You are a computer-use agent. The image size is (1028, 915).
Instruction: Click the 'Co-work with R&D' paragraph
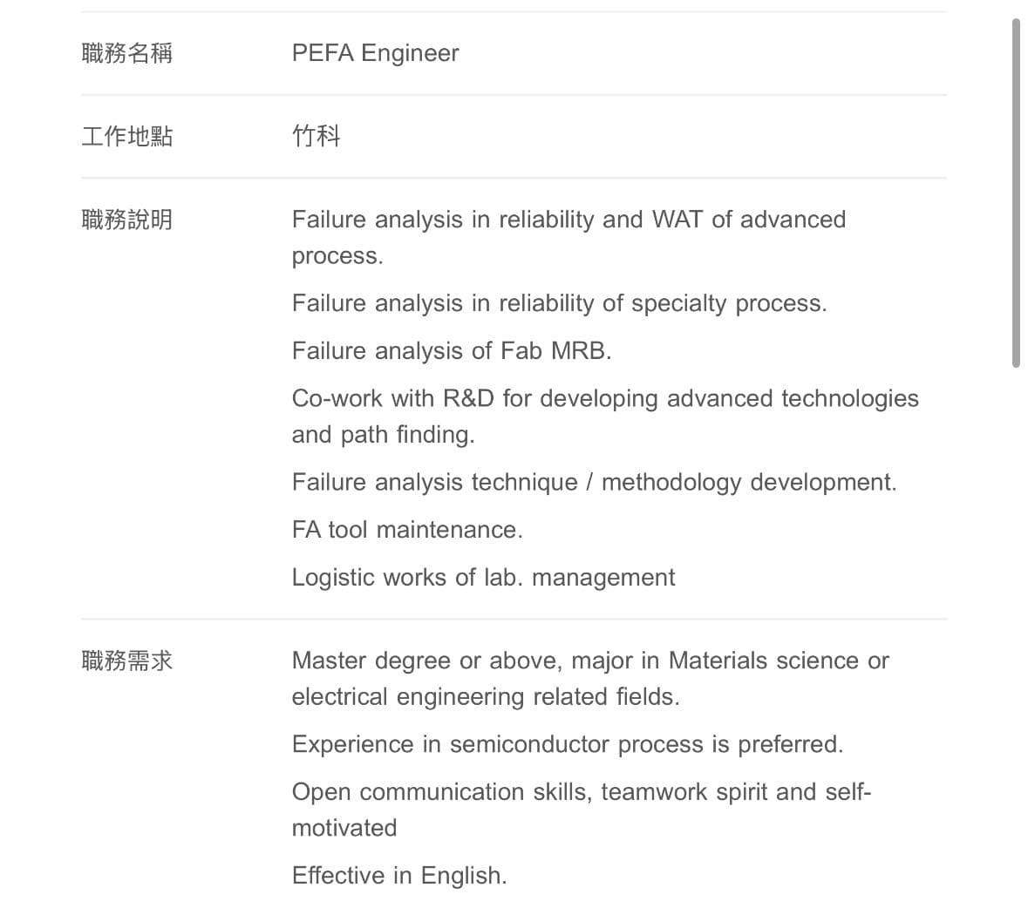pyautogui.click(x=605, y=417)
